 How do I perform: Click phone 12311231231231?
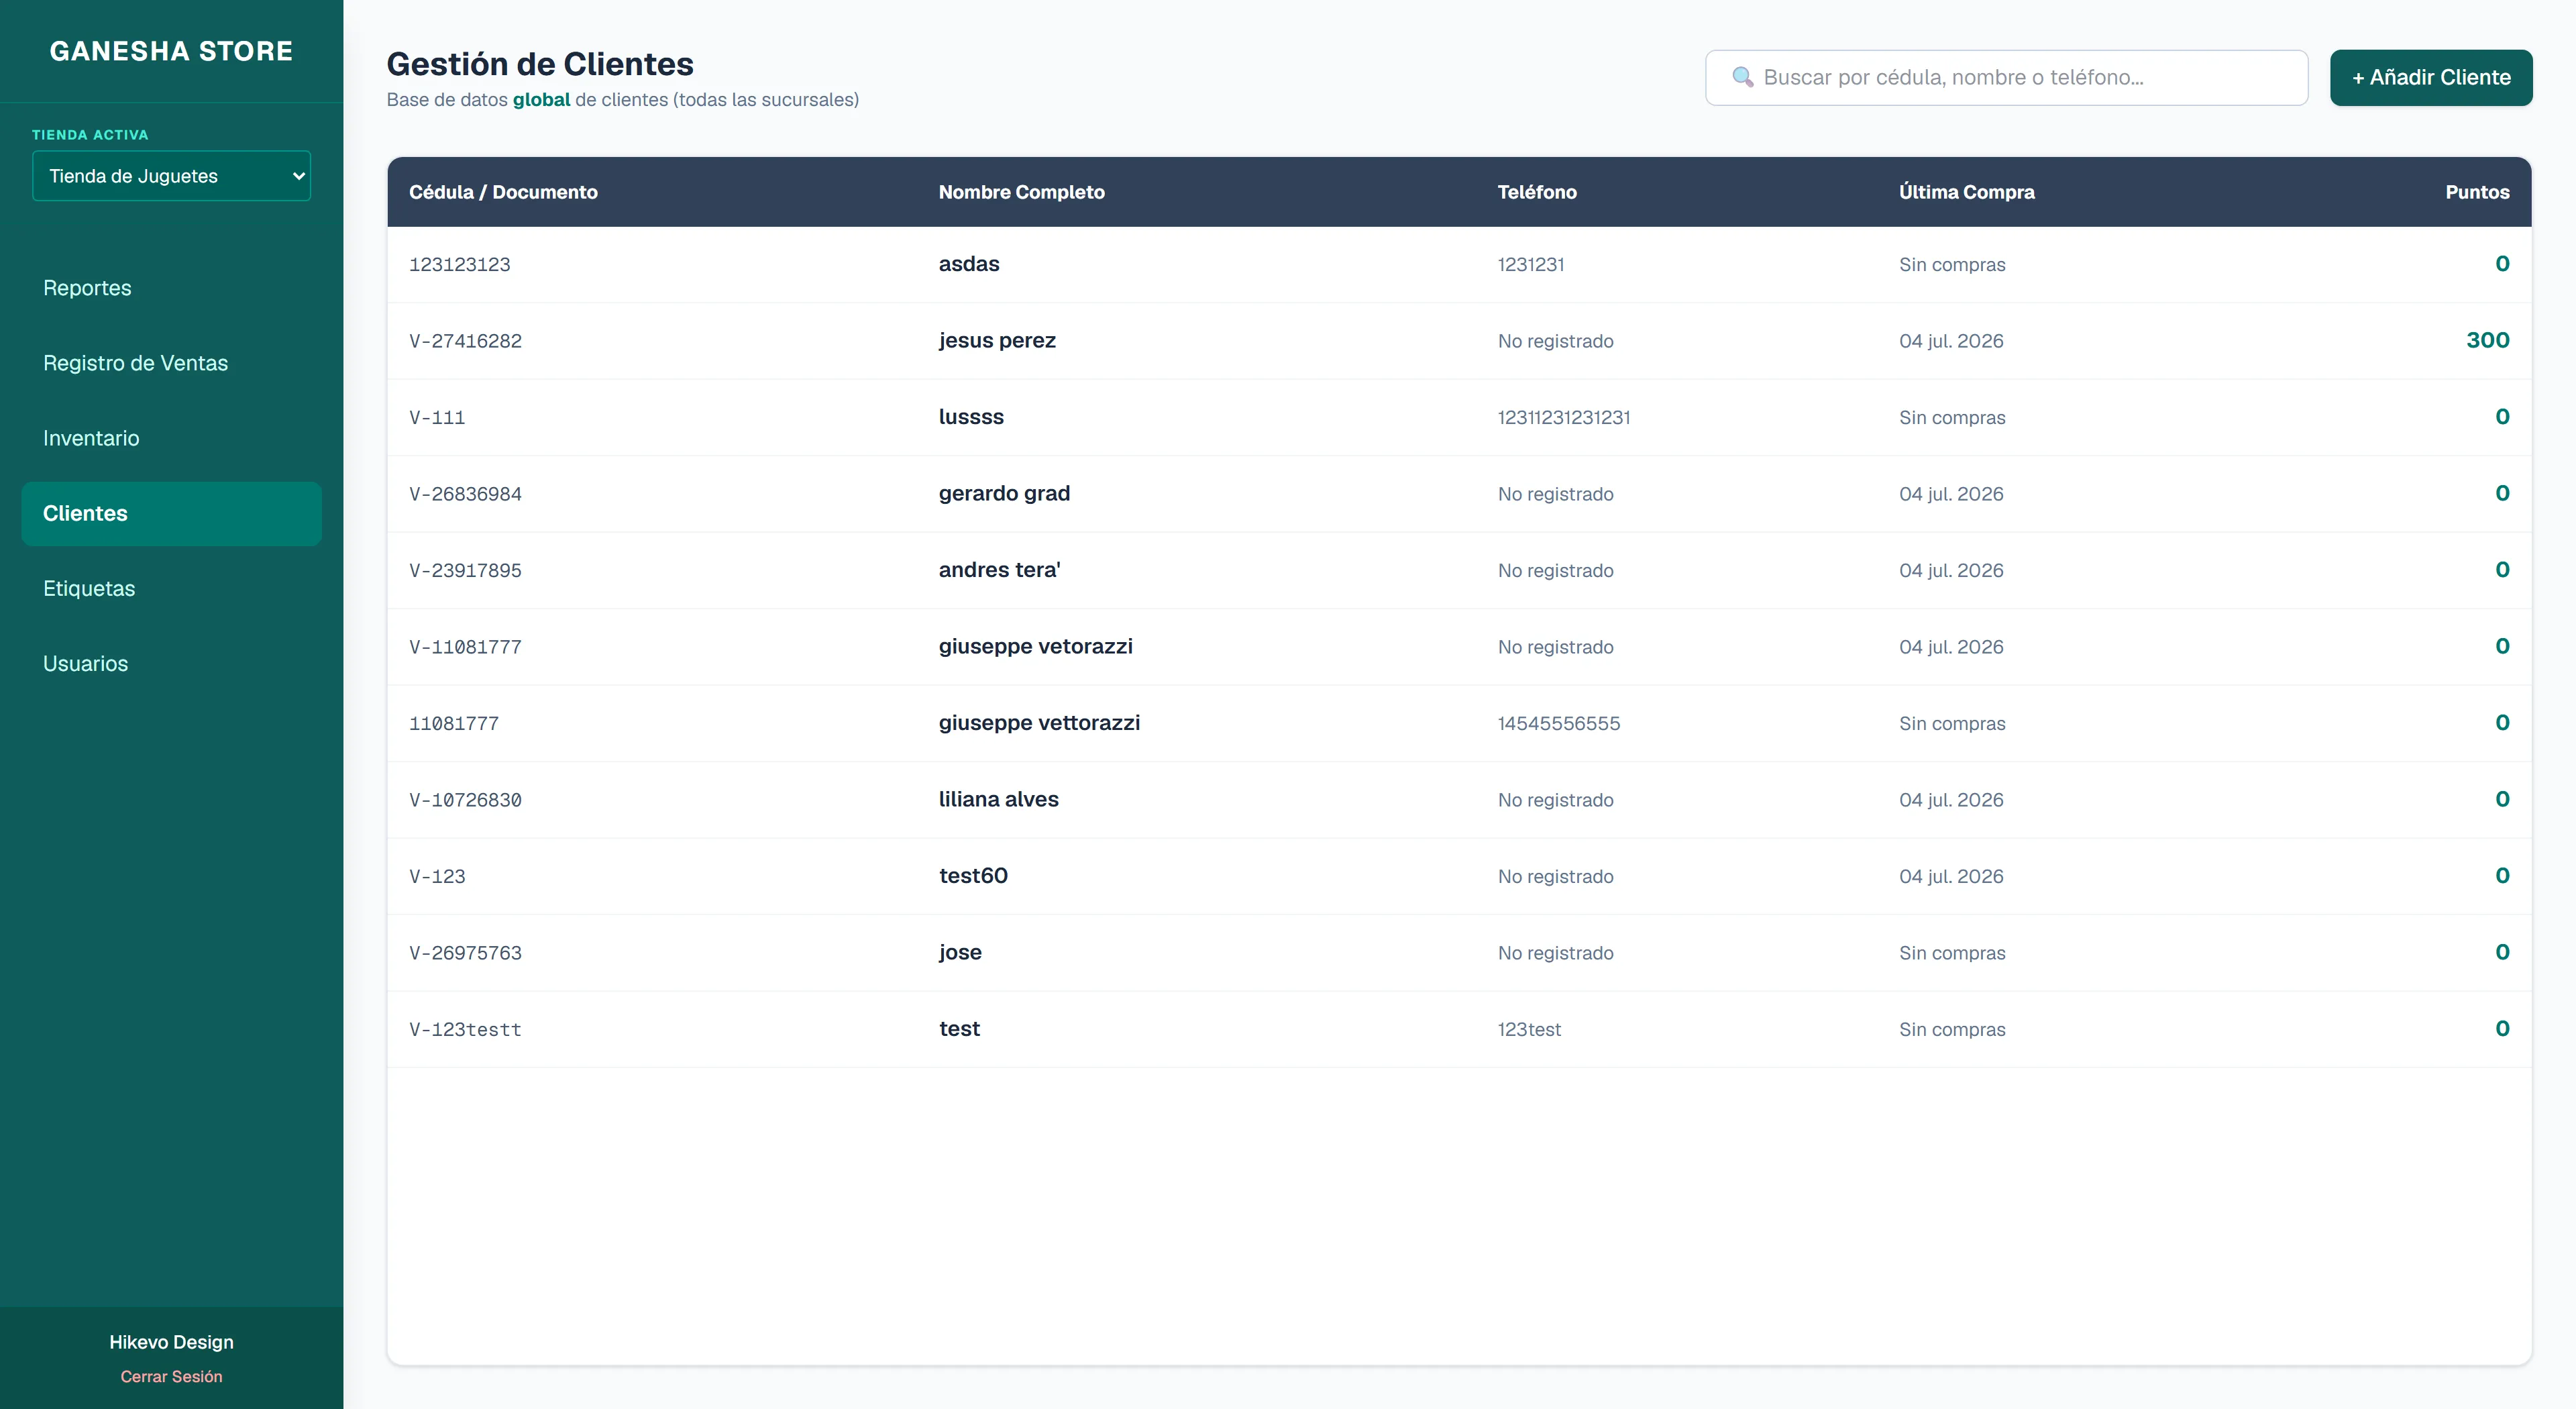[x=1563, y=418]
